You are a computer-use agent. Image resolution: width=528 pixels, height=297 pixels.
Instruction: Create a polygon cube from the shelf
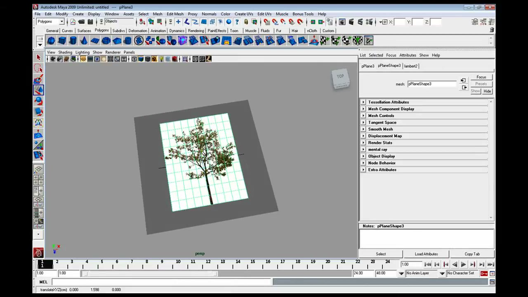[x=62, y=40]
